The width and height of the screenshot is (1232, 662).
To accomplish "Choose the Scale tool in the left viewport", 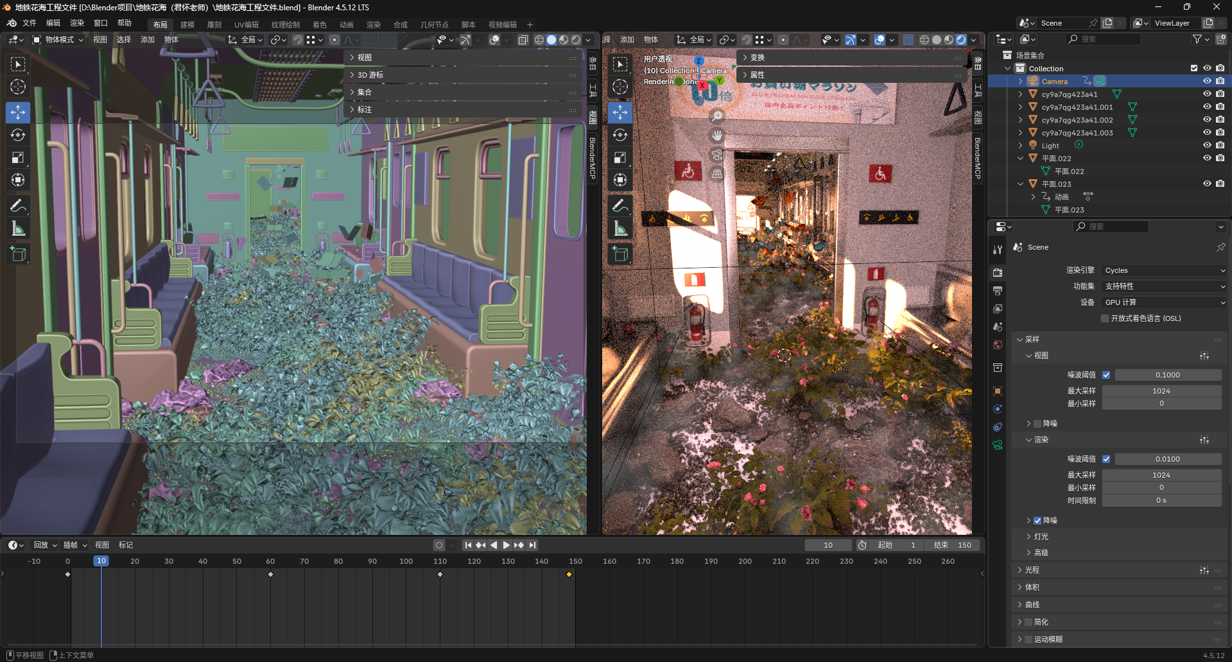I will click(x=18, y=157).
